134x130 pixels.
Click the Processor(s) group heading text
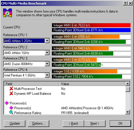18,103
